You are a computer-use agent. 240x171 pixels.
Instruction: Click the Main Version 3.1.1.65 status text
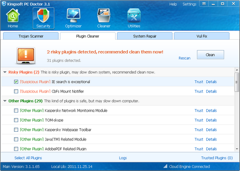21,166
